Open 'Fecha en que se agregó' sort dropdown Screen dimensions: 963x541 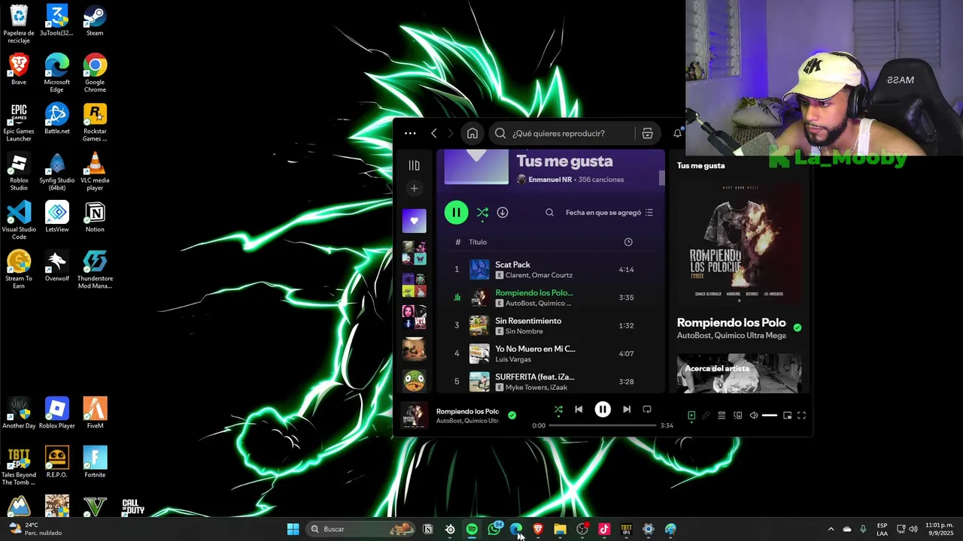click(609, 213)
